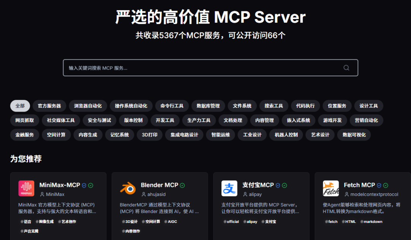This screenshot has height=240, width=411.
Task: Click the #official tag on 支付宝 card
Action: click(231, 222)
